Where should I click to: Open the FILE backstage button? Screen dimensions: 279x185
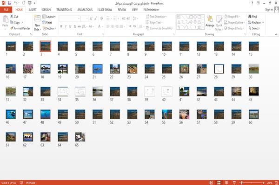6,10
